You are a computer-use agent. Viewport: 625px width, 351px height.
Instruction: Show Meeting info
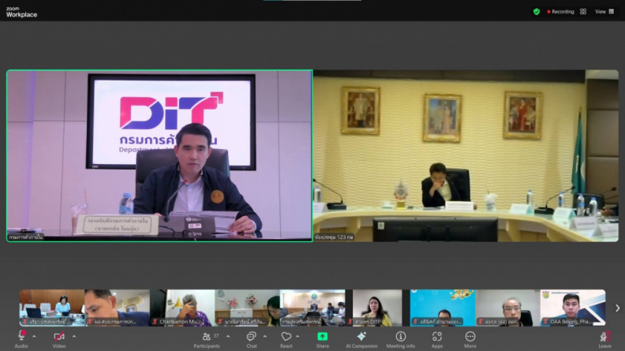pyautogui.click(x=401, y=339)
